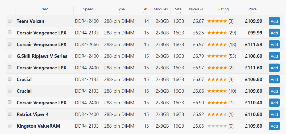This screenshot has width=286, height=134.
Task: Sort by Size using its sort arrows
Action: click(x=178, y=13)
